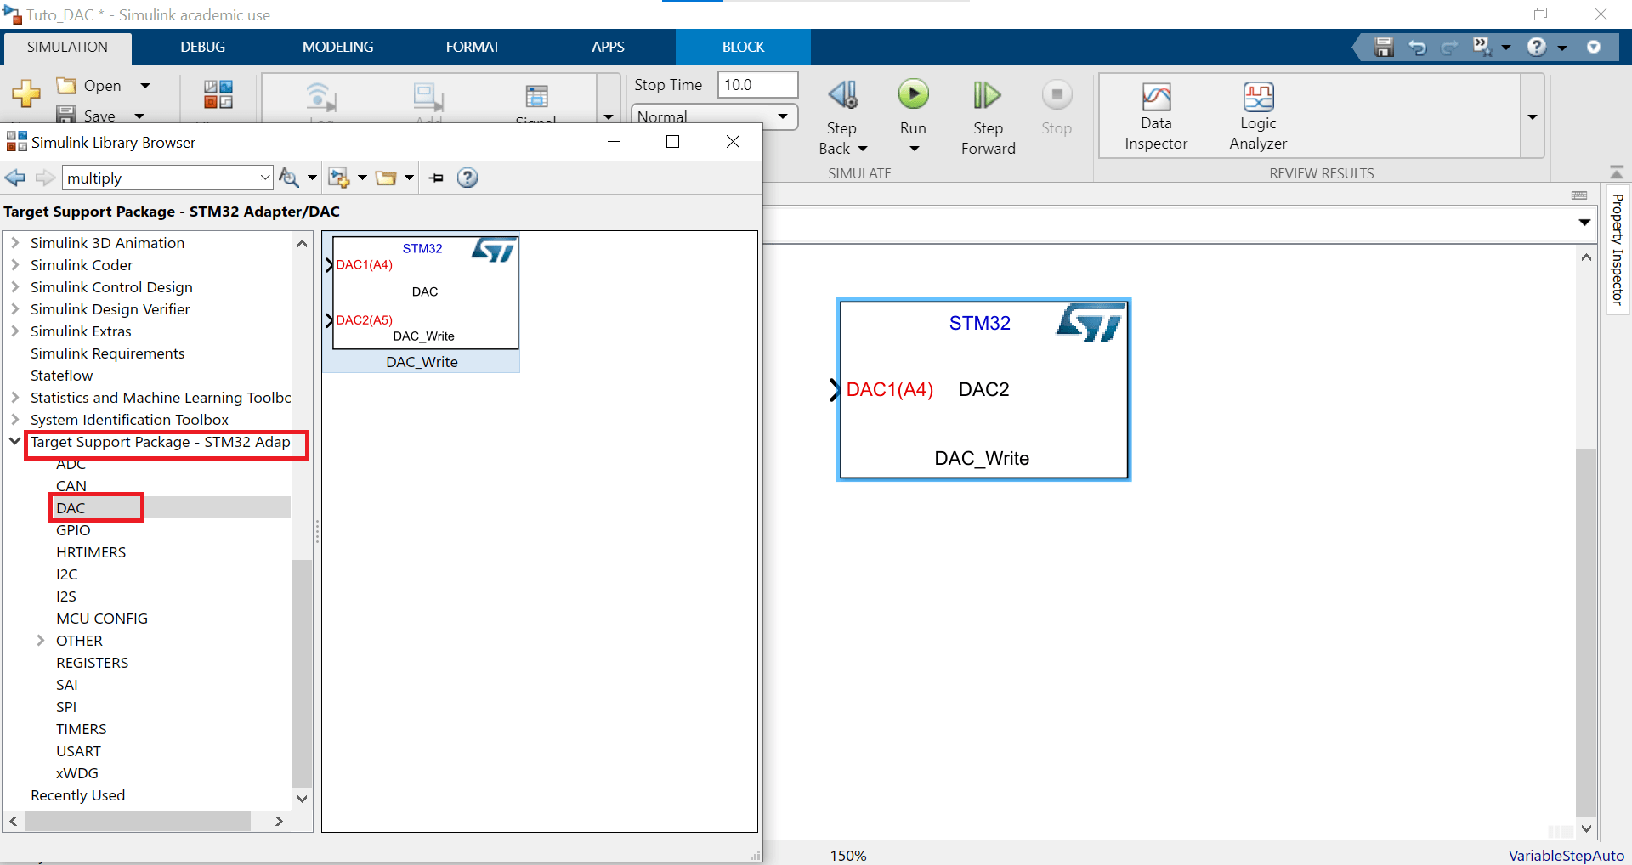Screen dimensions: 1632x865
Task: Open the Library Browser toolbar icon
Action: tap(218, 94)
